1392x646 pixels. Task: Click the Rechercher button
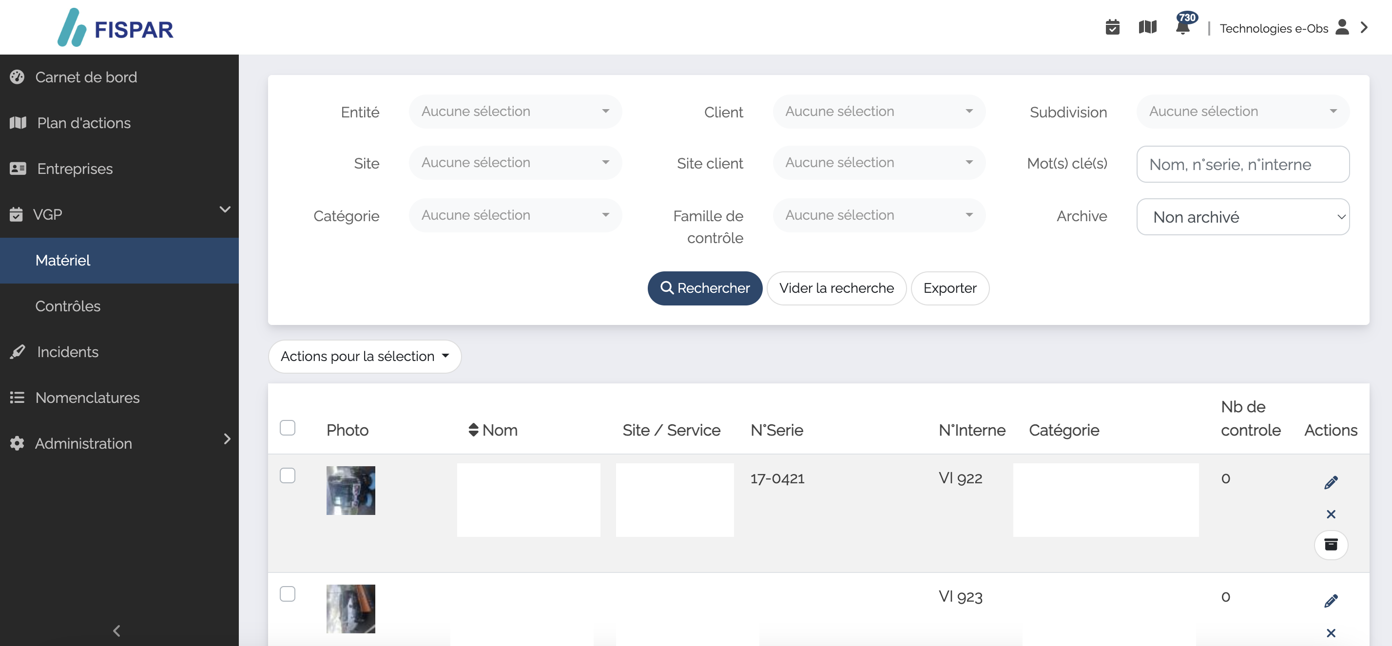705,287
